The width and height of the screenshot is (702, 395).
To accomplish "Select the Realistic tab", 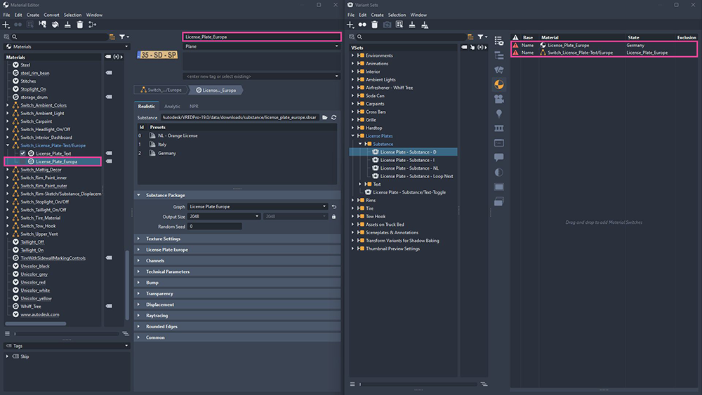I will [147, 107].
